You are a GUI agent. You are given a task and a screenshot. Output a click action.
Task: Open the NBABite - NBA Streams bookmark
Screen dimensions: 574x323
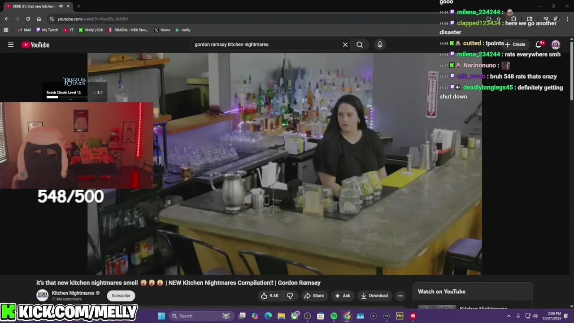pyautogui.click(x=128, y=30)
